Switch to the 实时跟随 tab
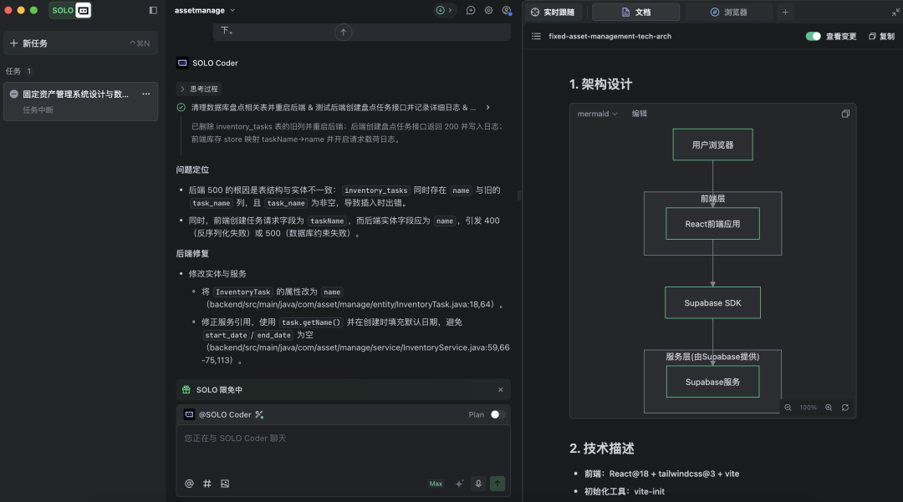Viewport: 903px width, 502px height. click(554, 12)
